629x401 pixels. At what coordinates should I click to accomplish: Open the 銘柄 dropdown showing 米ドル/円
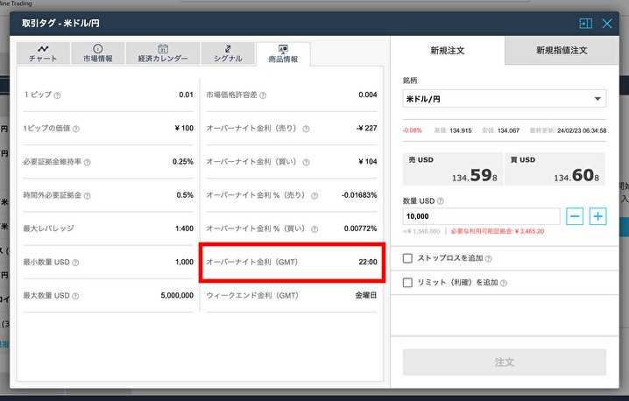point(505,99)
